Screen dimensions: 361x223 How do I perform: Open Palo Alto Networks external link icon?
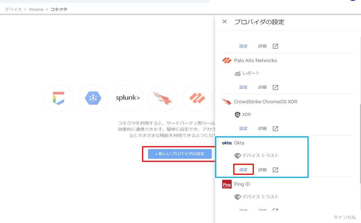click(275, 87)
